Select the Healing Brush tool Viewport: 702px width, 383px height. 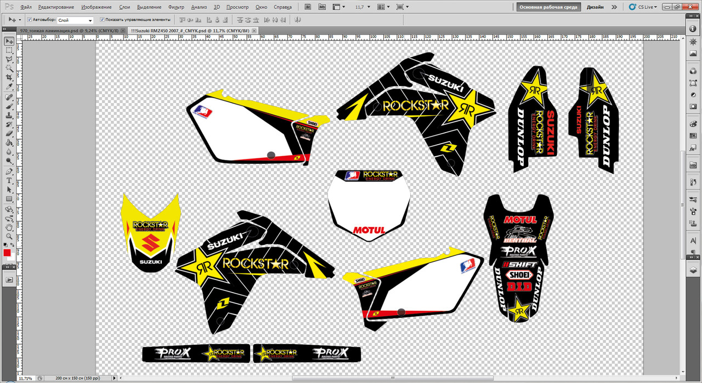pos(9,98)
